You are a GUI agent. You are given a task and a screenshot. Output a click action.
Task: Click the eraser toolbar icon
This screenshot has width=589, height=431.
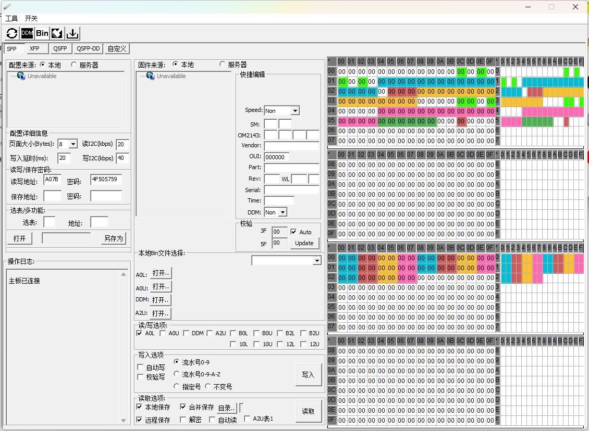[57, 33]
